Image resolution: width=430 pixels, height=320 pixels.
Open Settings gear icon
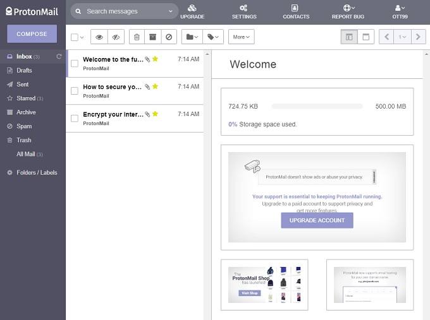click(x=243, y=8)
